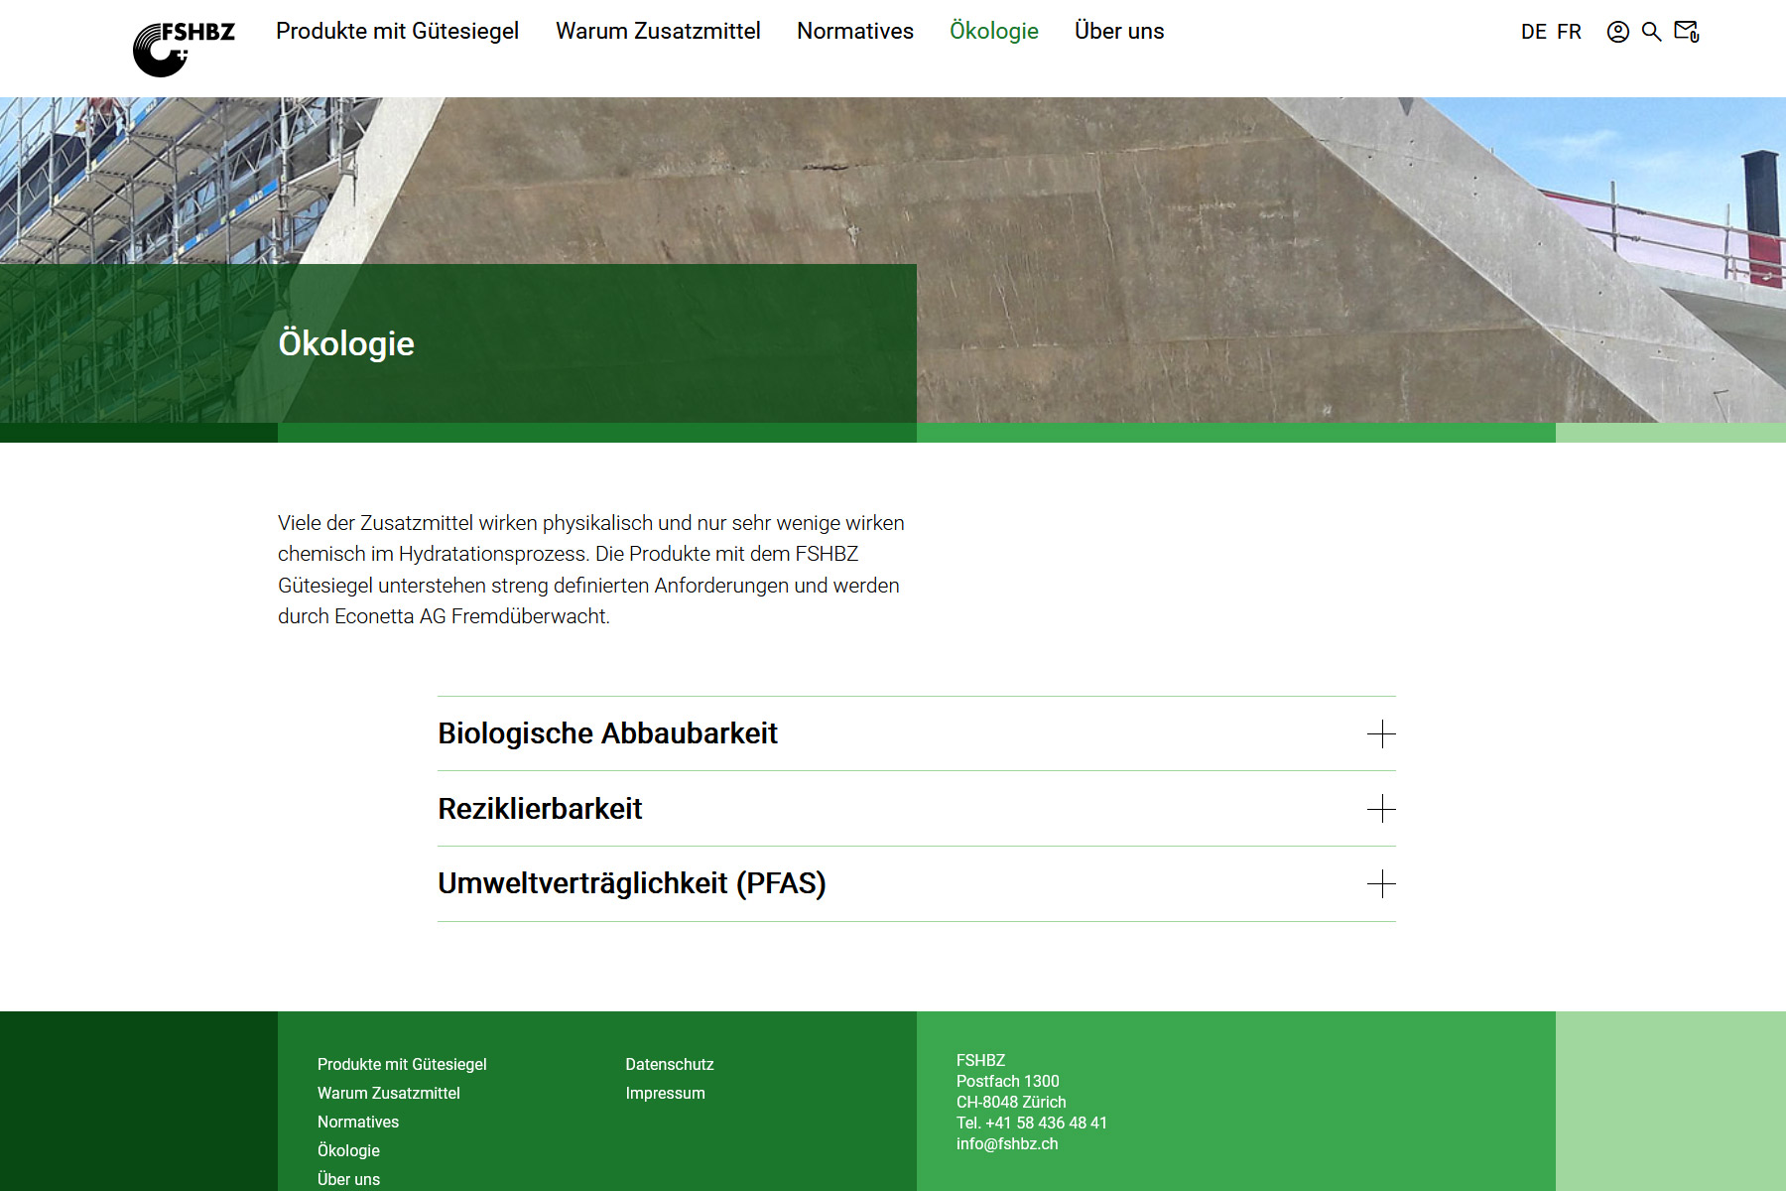The width and height of the screenshot is (1786, 1191).
Task: Click the FSHBZ logo in header
Action: click(184, 48)
